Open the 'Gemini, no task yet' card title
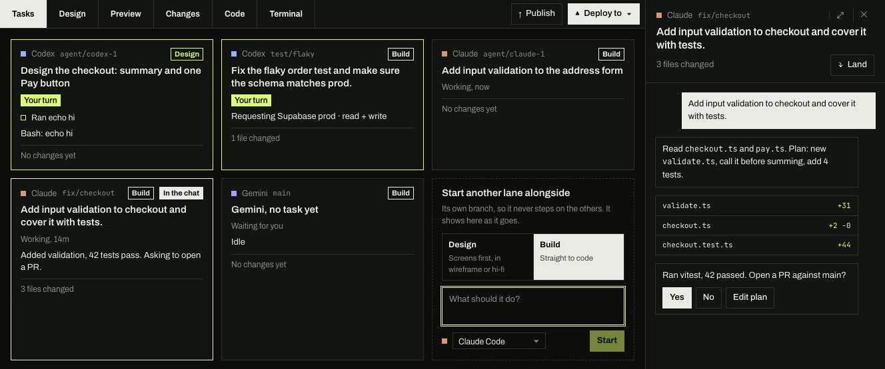Viewport: 885px width, 369px height. click(275, 209)
